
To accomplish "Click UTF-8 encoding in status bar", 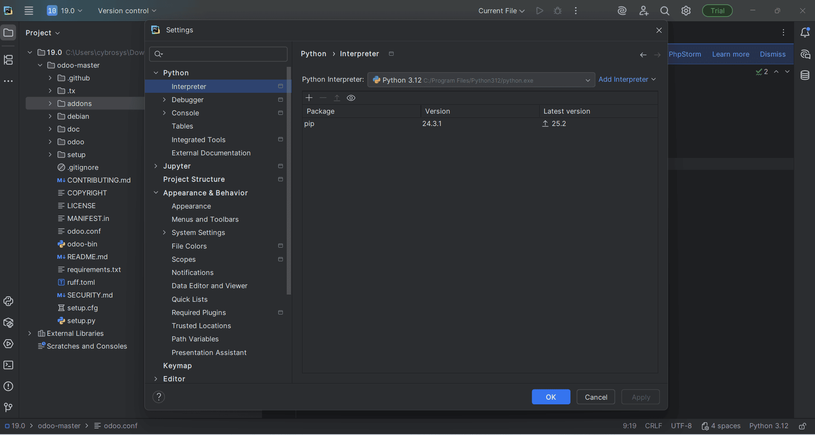I will tap(681, 426).
